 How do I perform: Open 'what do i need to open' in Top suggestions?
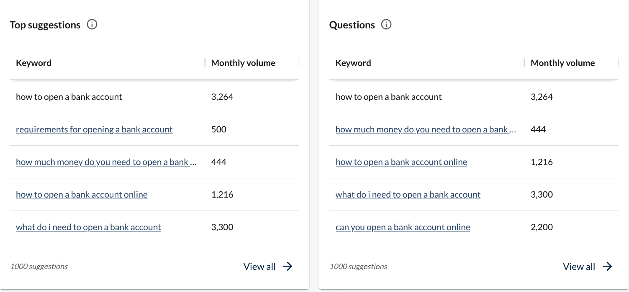coord(88,227)
